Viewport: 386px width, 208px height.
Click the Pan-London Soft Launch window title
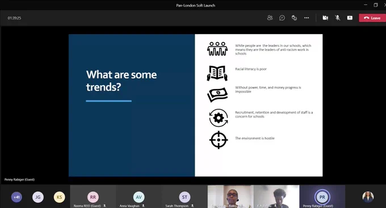[x=196, y=5]
